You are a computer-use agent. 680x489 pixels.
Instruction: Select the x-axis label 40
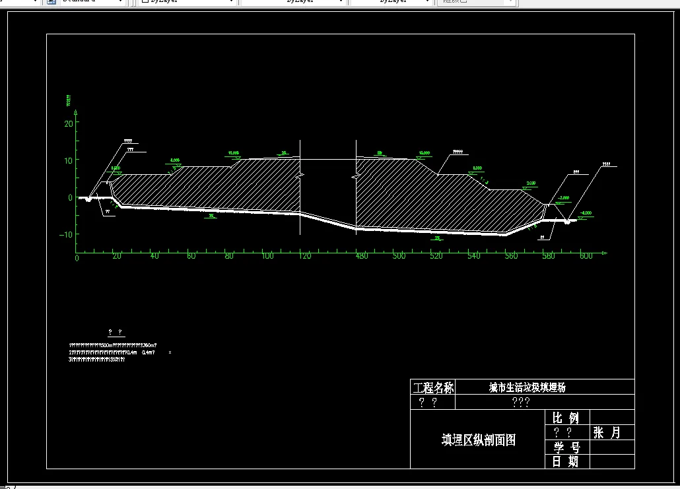pos(154,256)
